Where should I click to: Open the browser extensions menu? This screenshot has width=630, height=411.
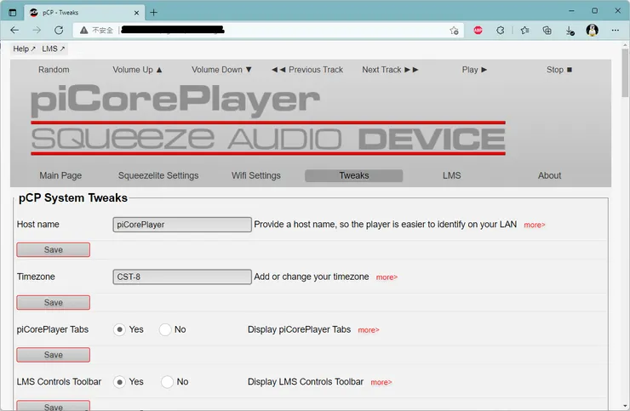tap(501, 30)
